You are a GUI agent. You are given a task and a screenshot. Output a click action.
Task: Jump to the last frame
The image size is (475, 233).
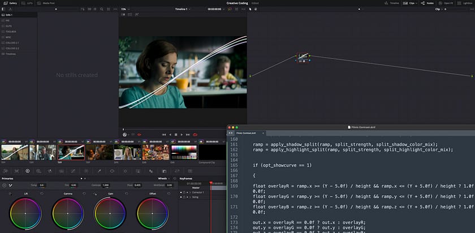[188, 135]
